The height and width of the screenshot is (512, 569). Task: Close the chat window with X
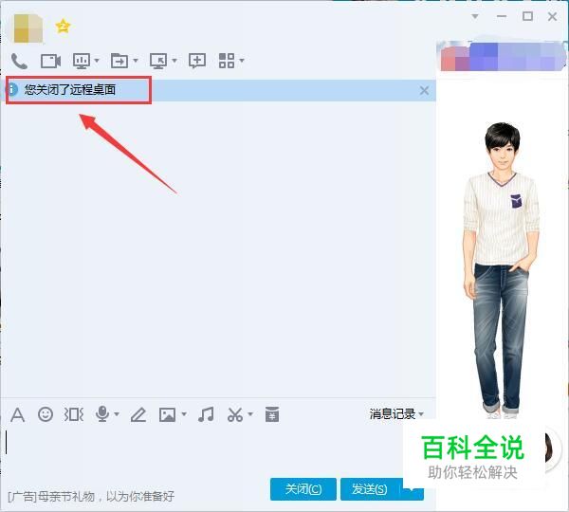[552, 17]
